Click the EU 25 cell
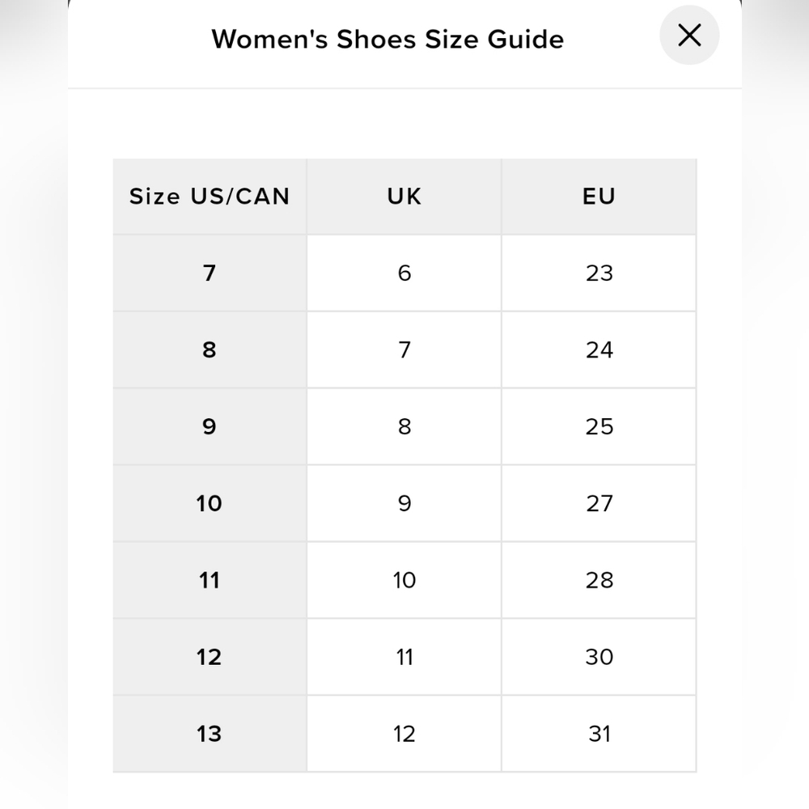Viewport: 809px width, 809px height. [x=599, y=426]
